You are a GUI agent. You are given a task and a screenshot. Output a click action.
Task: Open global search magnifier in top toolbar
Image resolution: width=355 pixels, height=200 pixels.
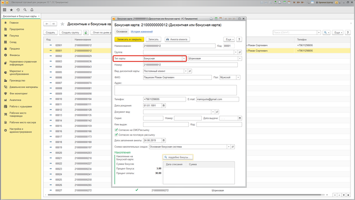(25, 10)
